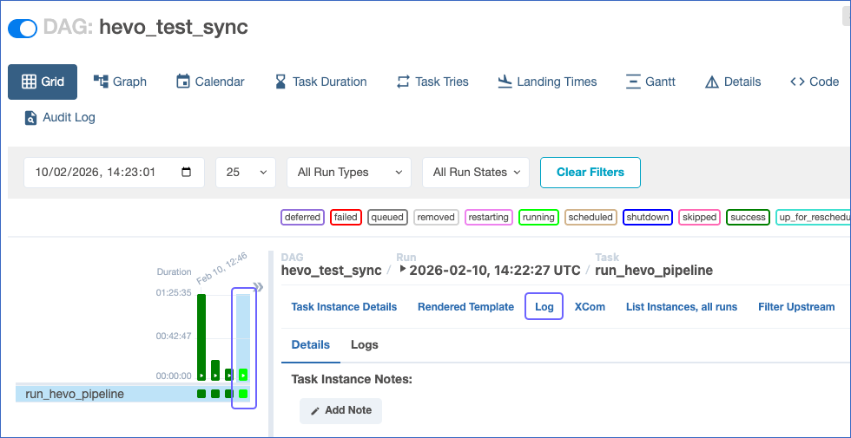
Task: Open the Rendered Template link
Action: [x=465, y=307]
